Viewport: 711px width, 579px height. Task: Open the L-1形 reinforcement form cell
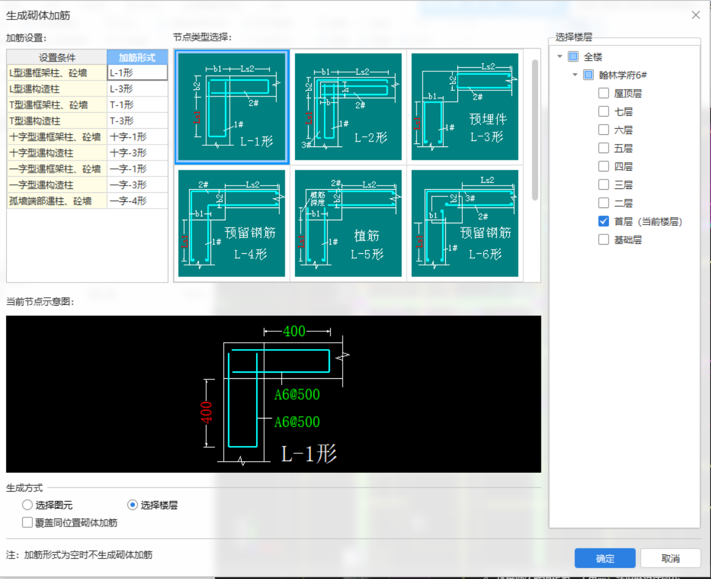pos(137,73)
